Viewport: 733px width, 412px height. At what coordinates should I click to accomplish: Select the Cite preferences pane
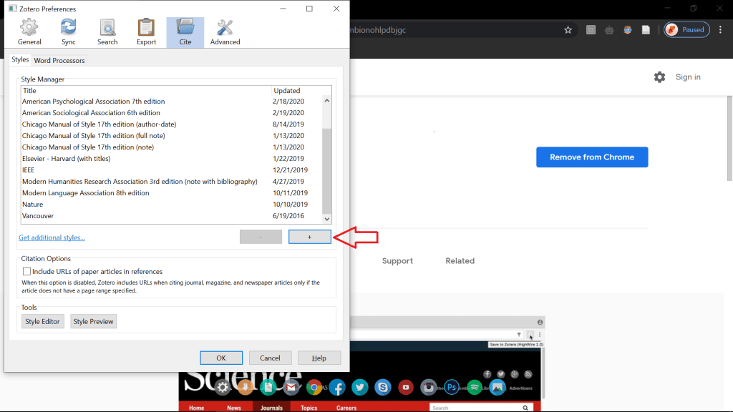(x=185, y=33)
